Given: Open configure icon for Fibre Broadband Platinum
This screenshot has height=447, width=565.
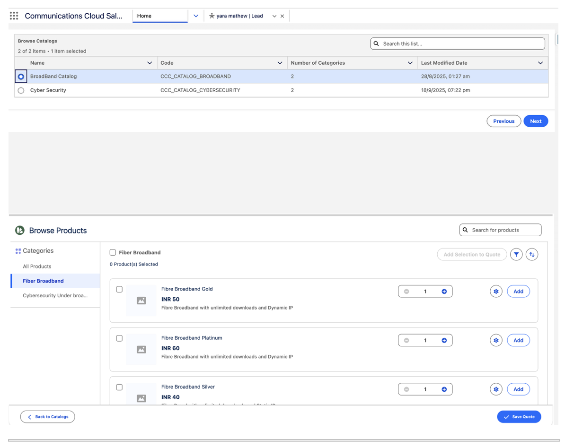Looking at the screenshot, I should coord(496,340).
